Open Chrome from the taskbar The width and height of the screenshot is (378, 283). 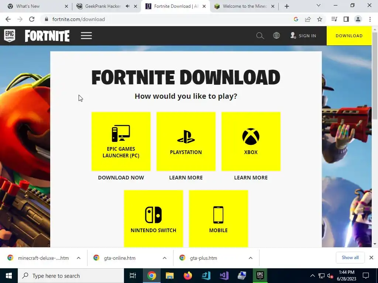pos(152,276)
